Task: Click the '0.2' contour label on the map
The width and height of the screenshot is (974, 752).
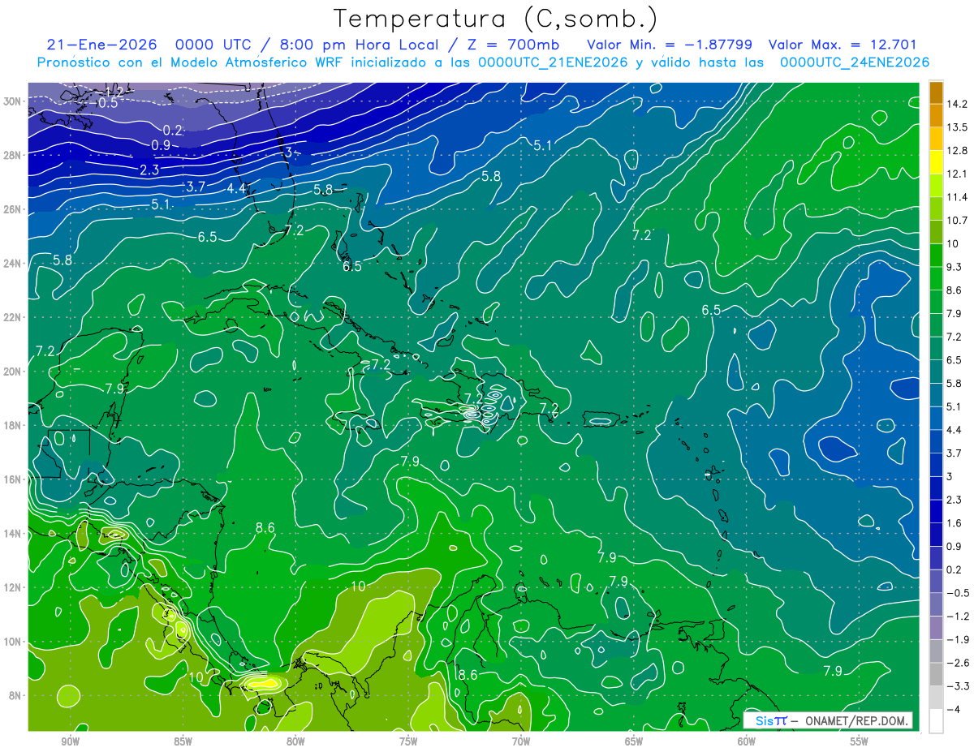Action: coord(172,131)
